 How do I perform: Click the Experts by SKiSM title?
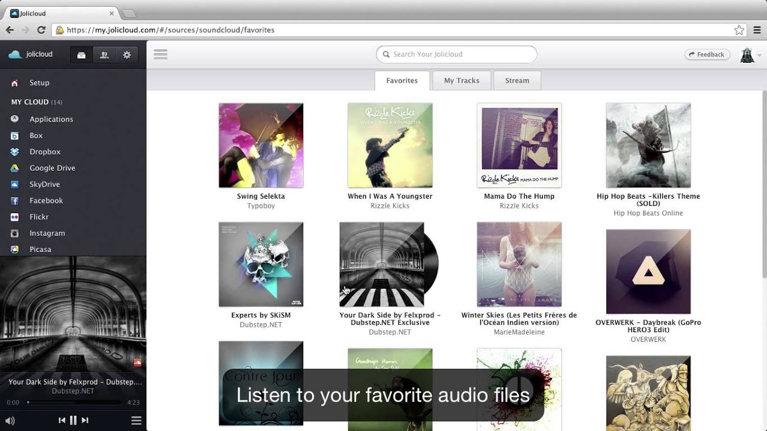261,315
